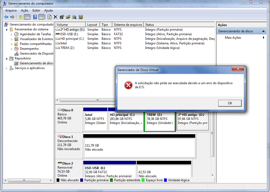
Task: Click the Partição estendida green legend swatch
Action: [x=111, y=180]
